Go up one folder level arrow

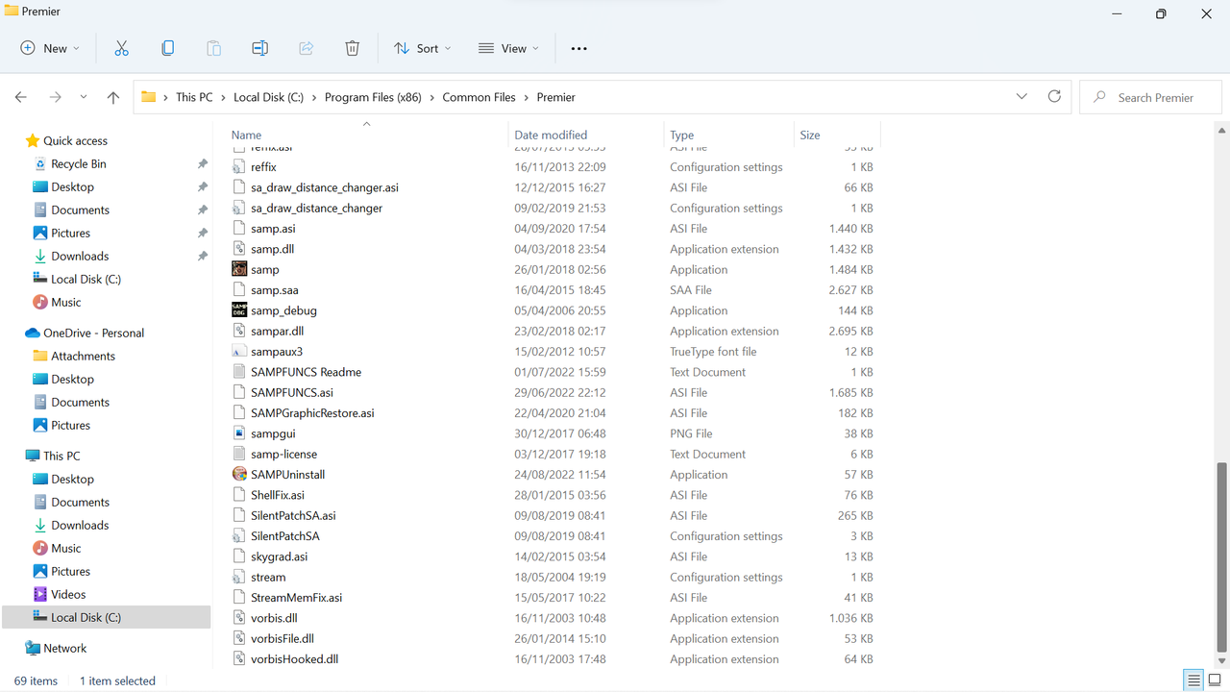point(113,97)
